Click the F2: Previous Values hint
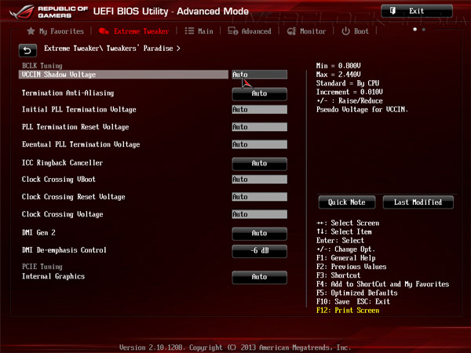 (351, 267)
